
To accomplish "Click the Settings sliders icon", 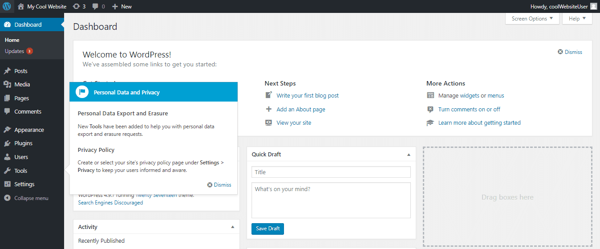I will coord(7,184).
